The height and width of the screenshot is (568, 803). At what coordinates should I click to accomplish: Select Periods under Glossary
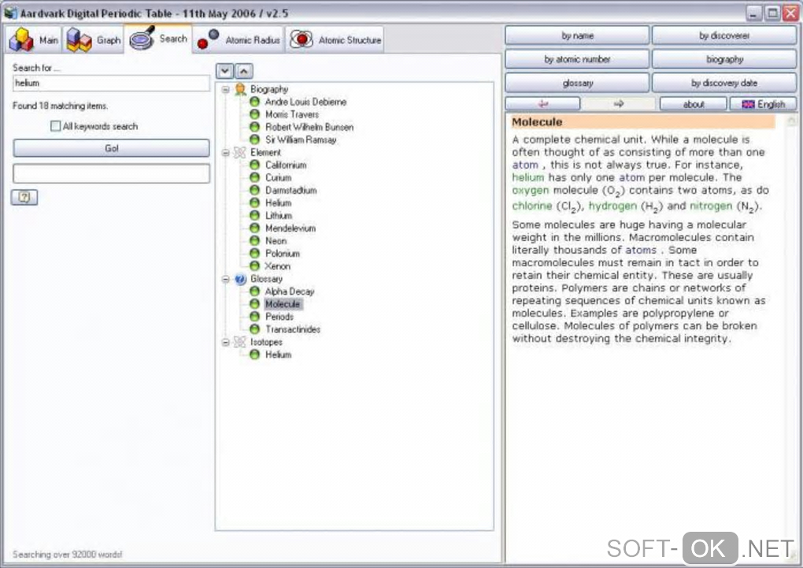tap(279, 316)
